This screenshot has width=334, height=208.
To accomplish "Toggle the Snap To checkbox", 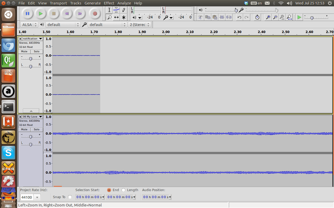I will click(x=70, y=197).
